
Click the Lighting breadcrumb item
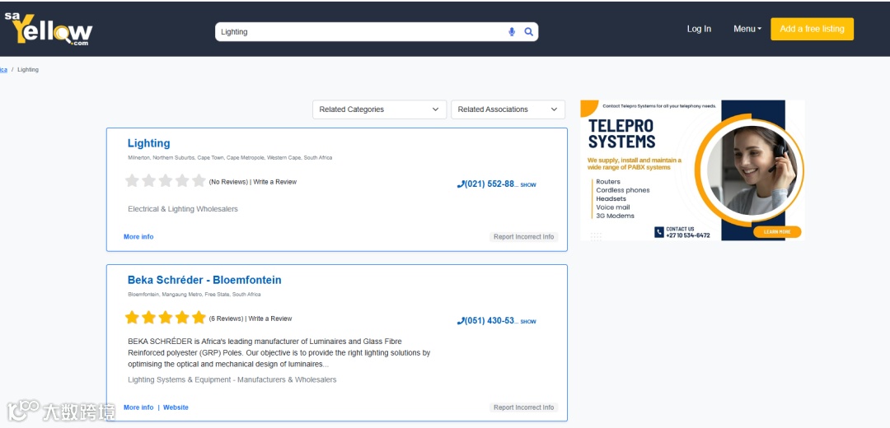pos(28,70)
